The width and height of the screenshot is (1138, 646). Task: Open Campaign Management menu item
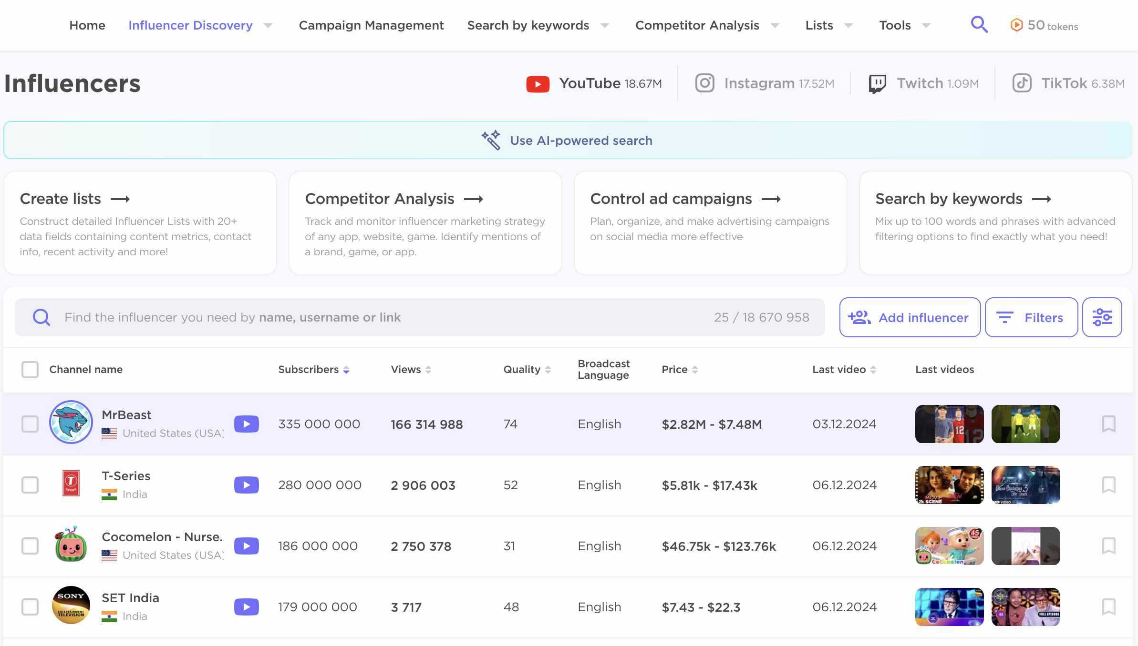(371, 25)
